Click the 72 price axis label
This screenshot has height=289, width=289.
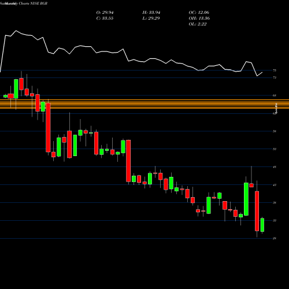[x=275, y=77]
